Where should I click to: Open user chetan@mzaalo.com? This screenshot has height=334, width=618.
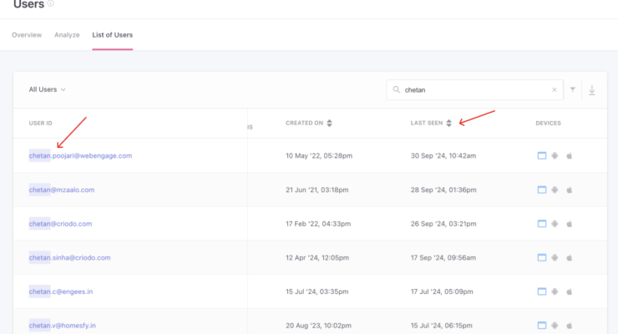62,190
